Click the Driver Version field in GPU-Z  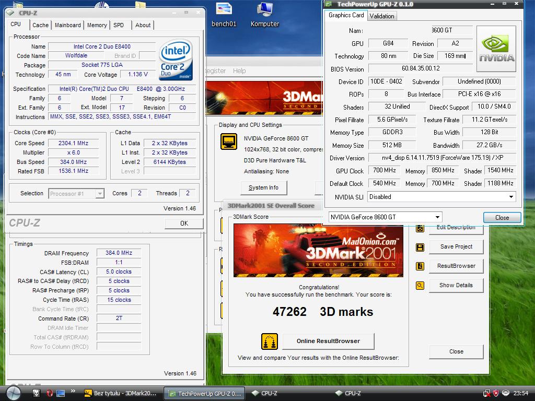442,158
